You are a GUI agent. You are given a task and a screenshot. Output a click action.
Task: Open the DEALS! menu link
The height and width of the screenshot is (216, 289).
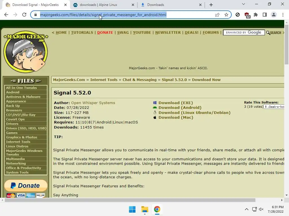point(192,33)
